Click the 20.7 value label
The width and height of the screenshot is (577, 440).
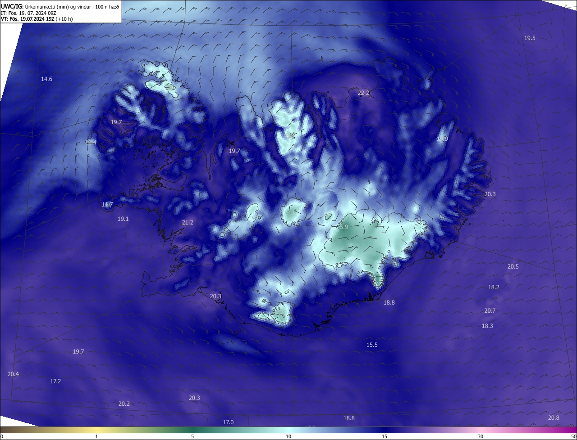[490, 311]
